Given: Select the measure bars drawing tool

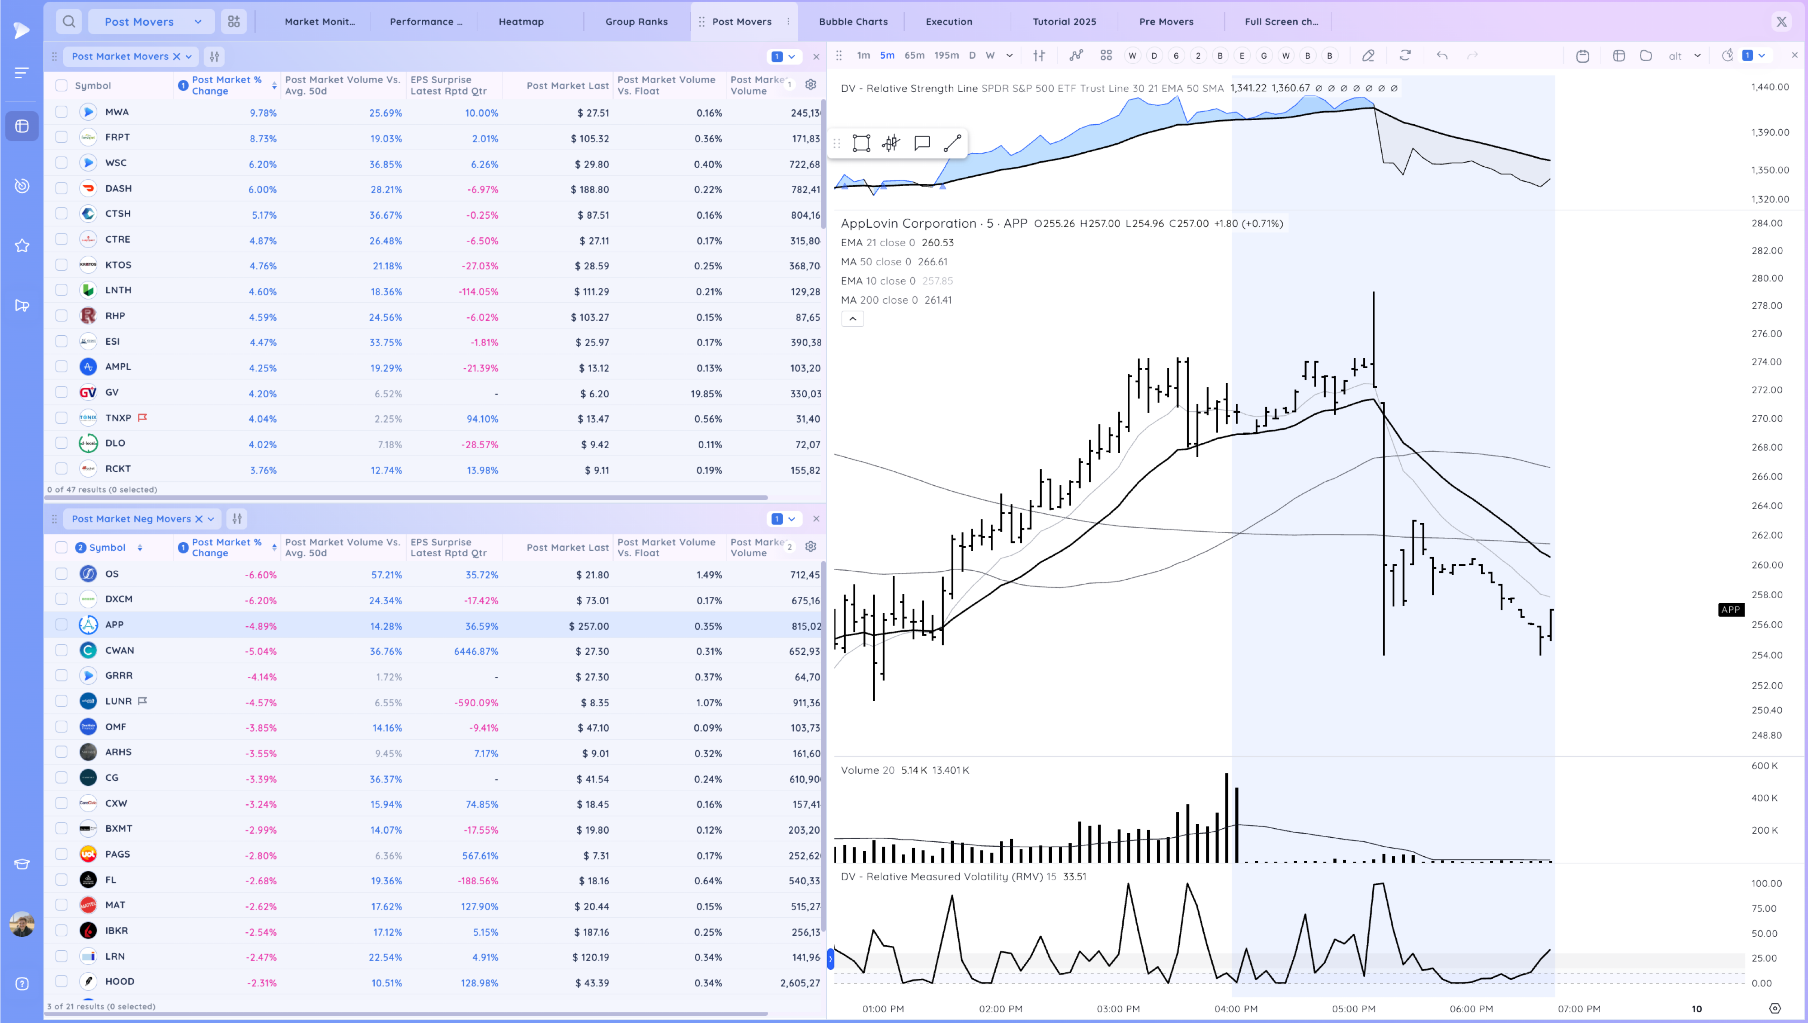Looking at the screenshot, I should [891, 143].
